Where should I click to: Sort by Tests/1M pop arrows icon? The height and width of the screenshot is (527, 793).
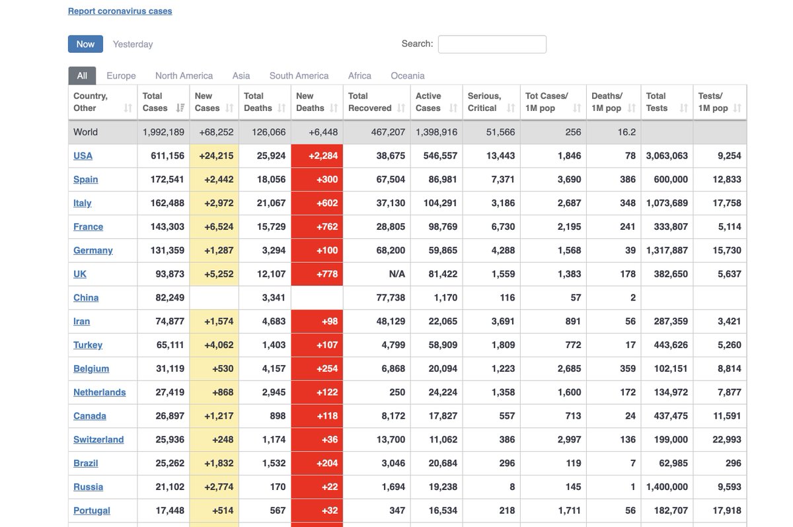(x=737, y=108)
